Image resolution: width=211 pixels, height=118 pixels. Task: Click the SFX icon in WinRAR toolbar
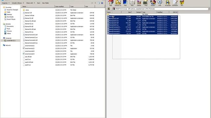point(182,3)
